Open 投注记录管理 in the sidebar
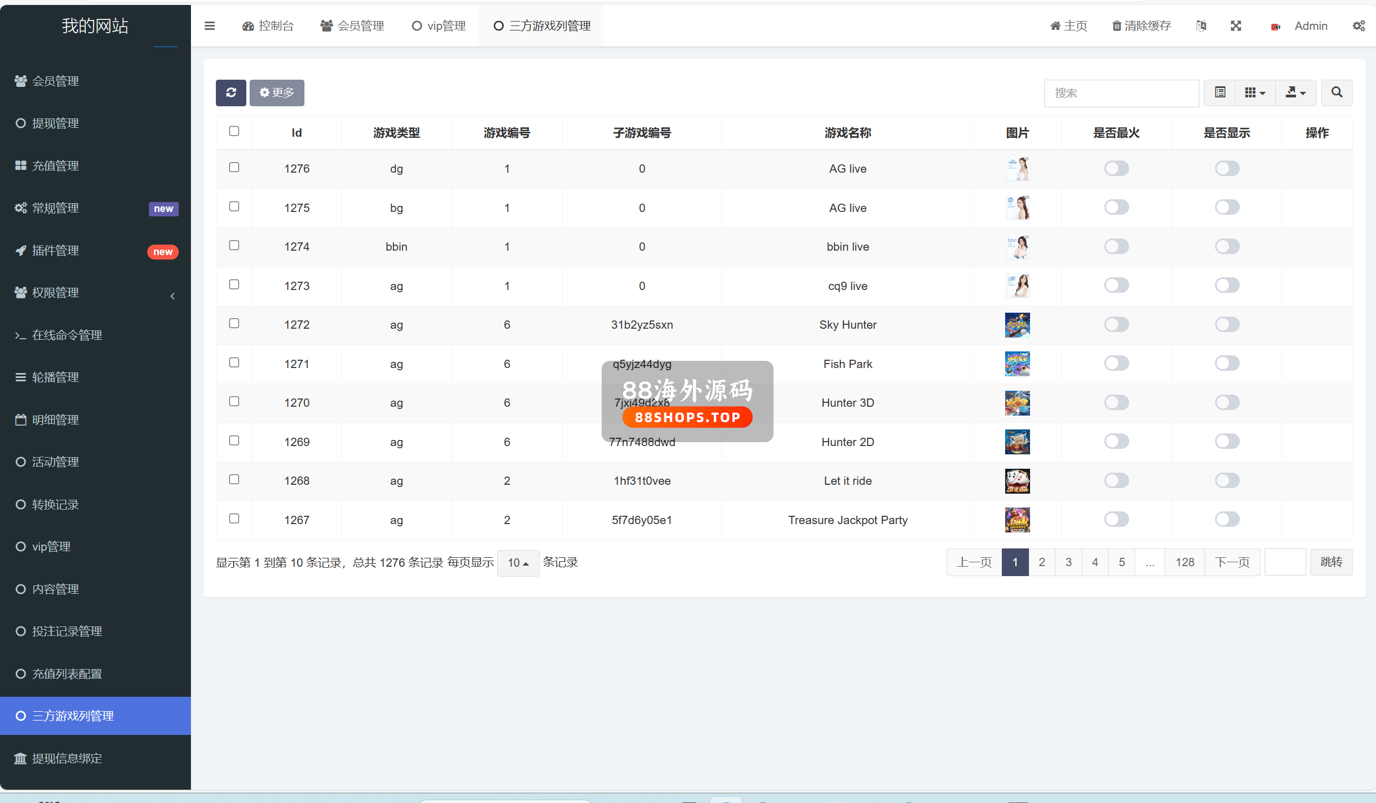1376x803 pixels. coord(67,631)
